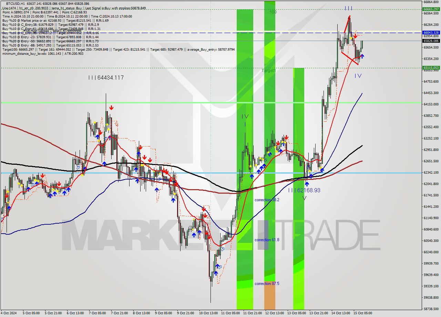Click the 59639.400 axis price
This screenshot has height=317, width=441.
(431, 275)
